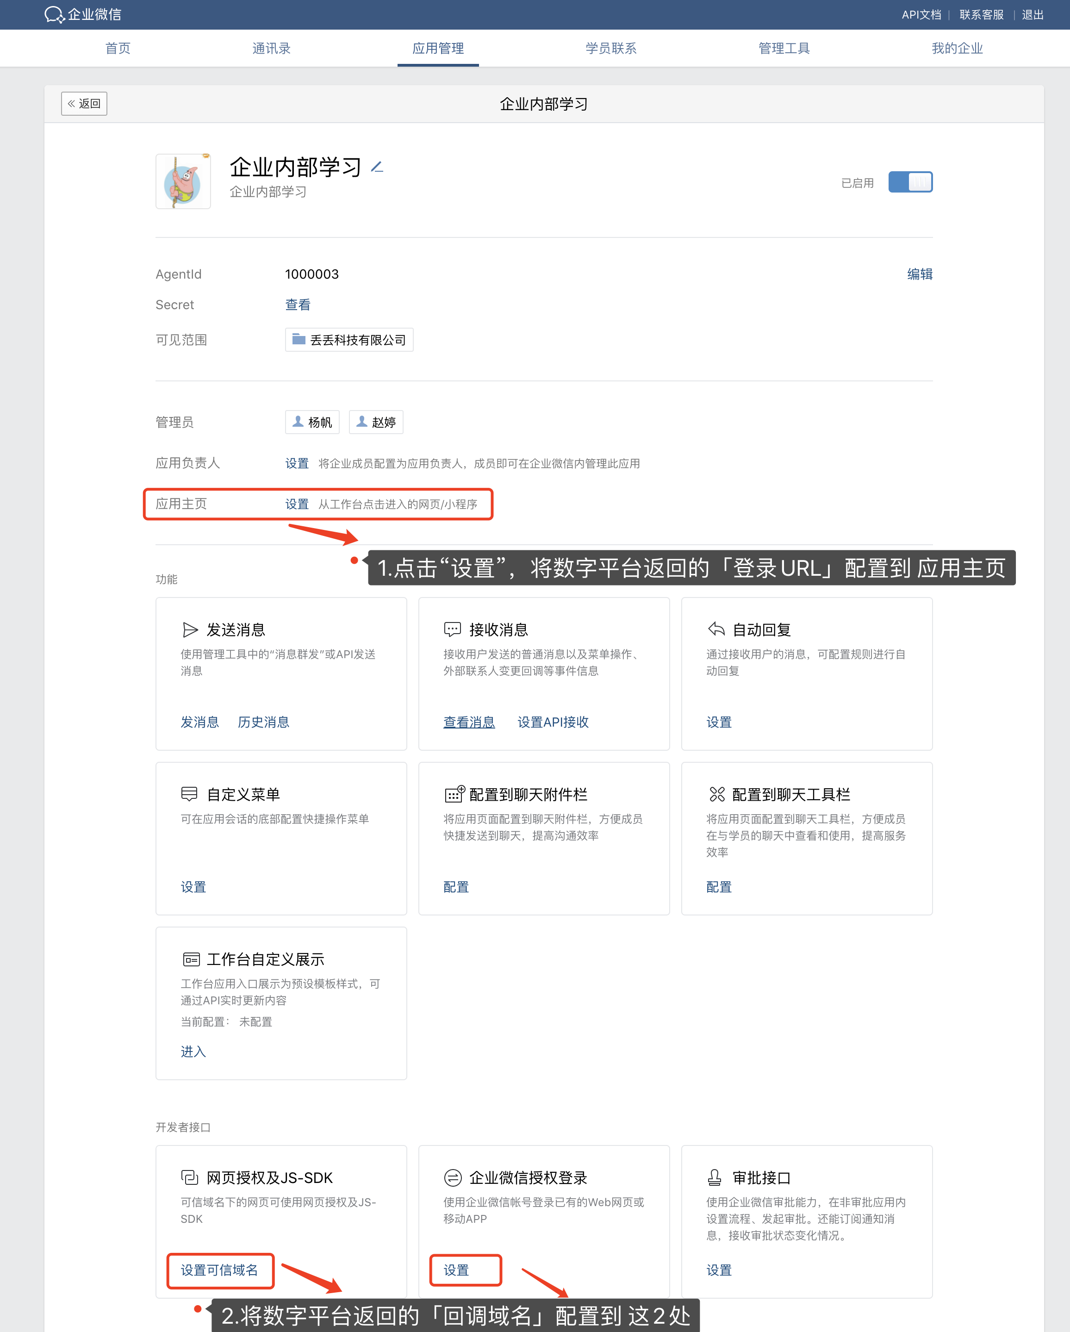This screenshot has height=1332, width=1070.
Task: Click 设置 for 应用负责人
Action: 297,463
